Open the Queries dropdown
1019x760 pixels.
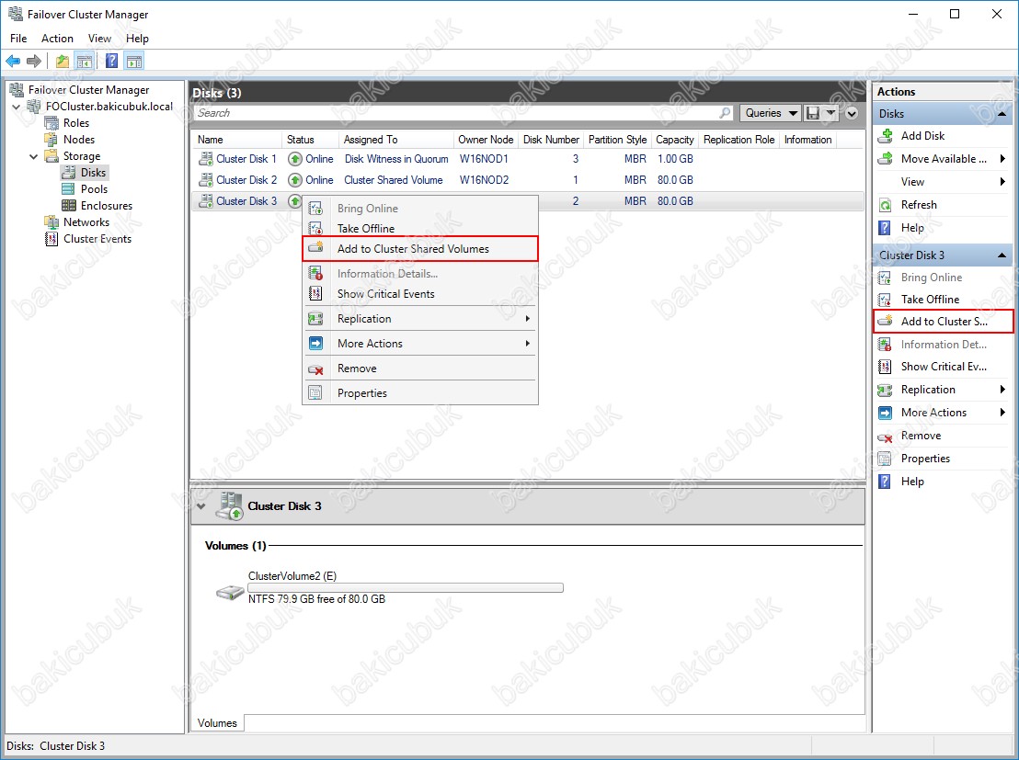click(x=770, y=113)
